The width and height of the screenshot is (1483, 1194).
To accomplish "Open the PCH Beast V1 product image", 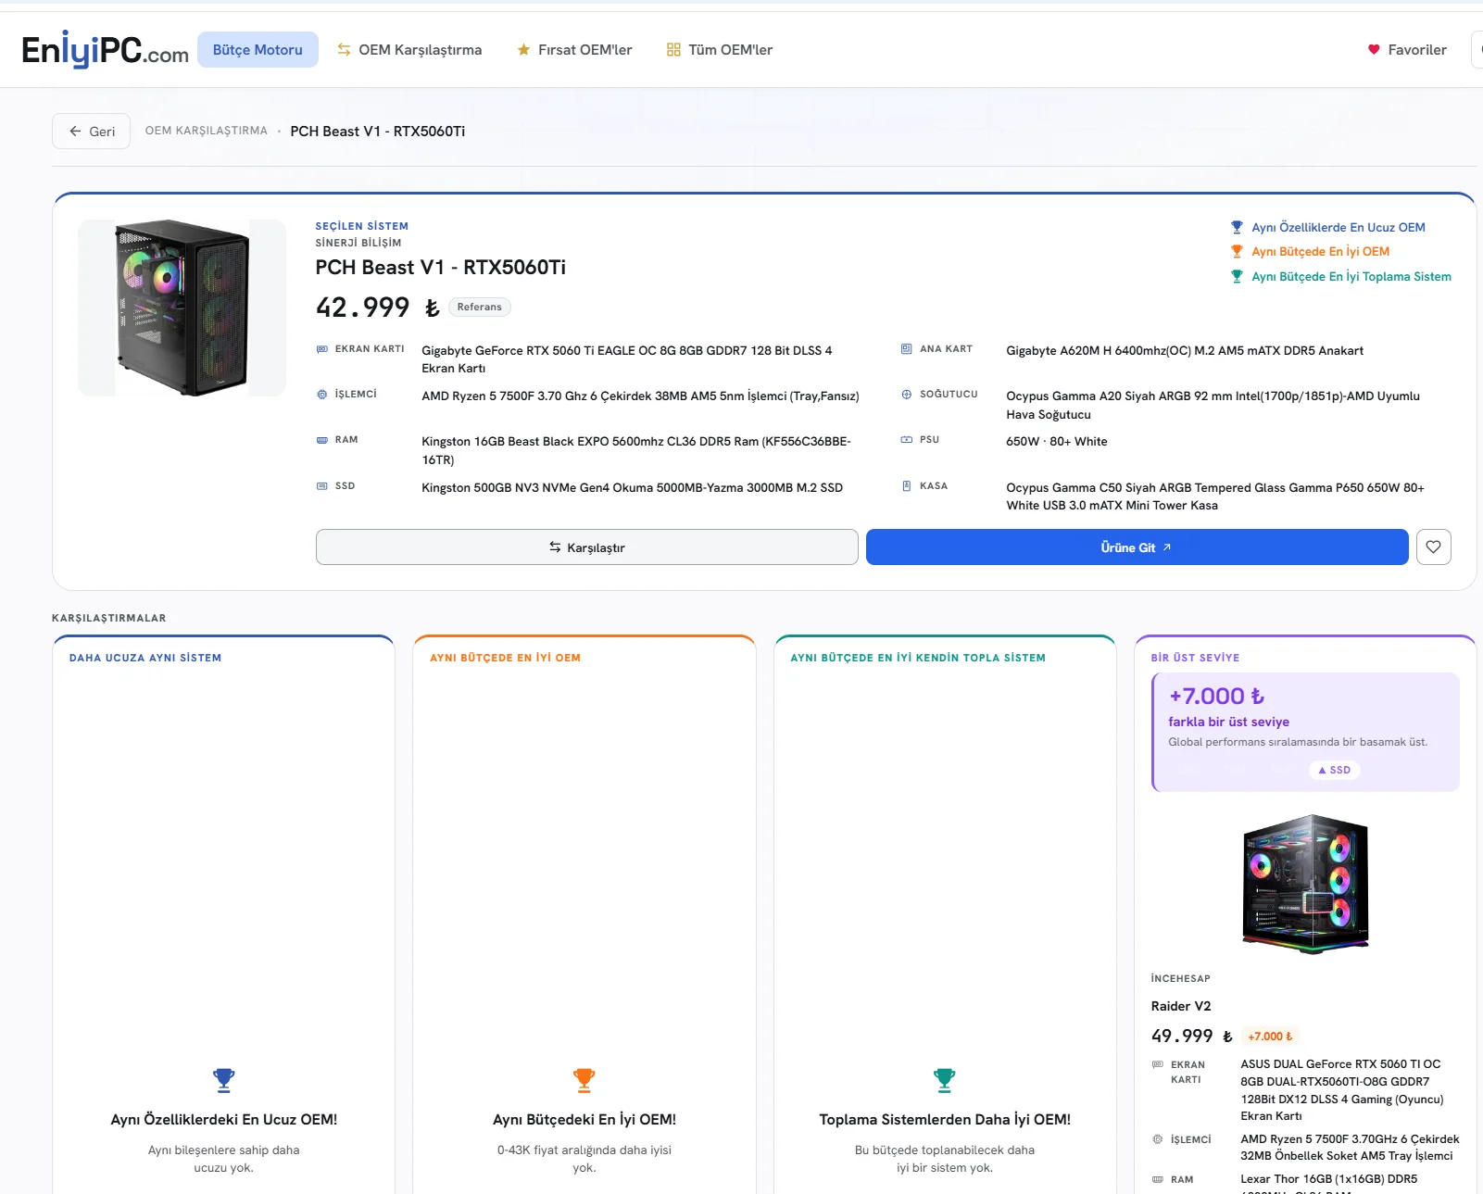I will [182, 308].
